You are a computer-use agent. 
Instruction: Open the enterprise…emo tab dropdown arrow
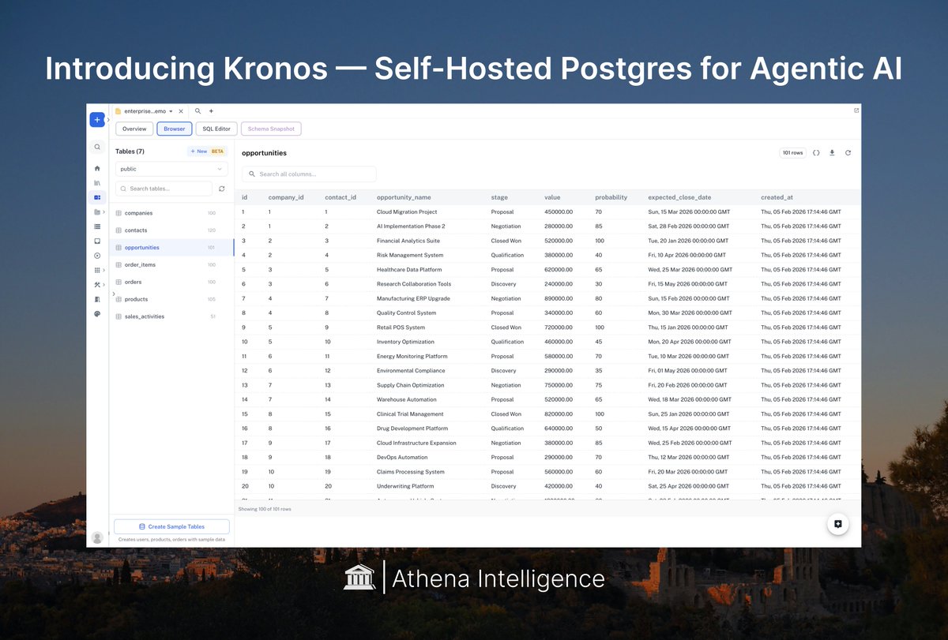[171, 111]
